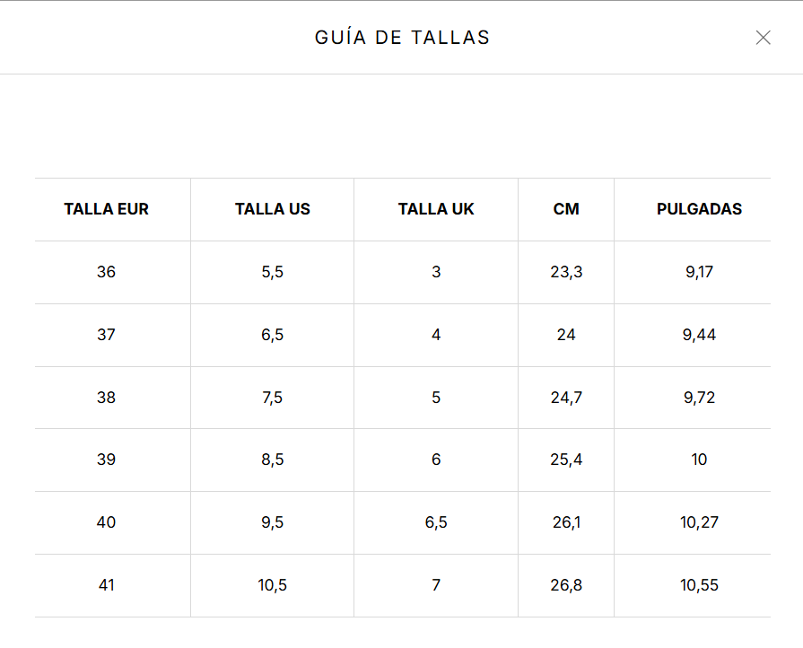Select EUR size 37 cell
Viewport: 803px width, 648px height.
point(106,335)
